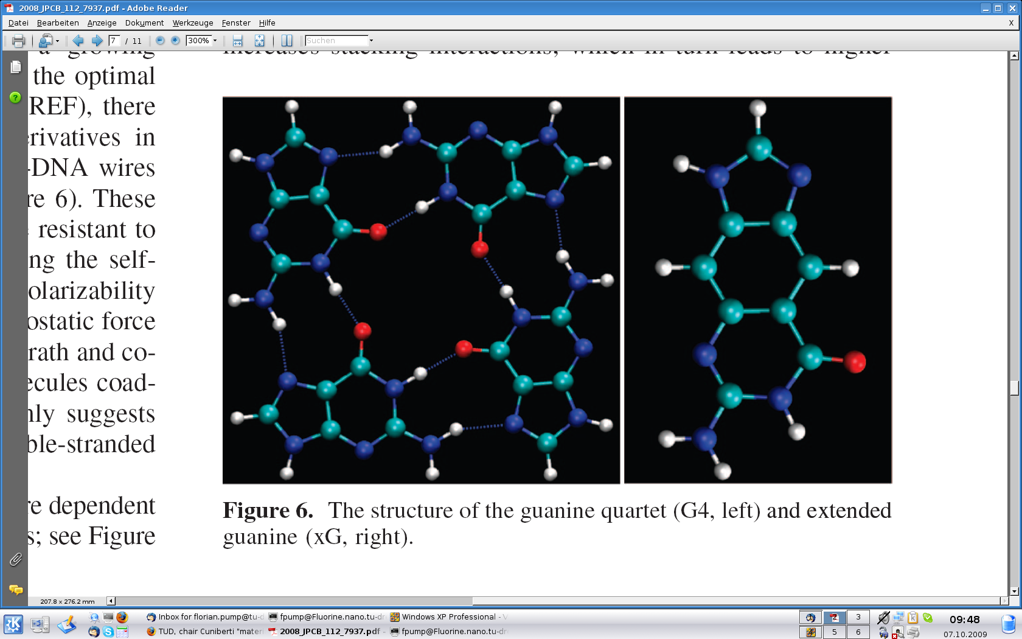
Task: Open the Werkzeuge menu
Action: click(193, 23)
